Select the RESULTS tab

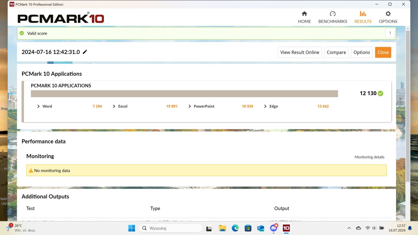363,17
